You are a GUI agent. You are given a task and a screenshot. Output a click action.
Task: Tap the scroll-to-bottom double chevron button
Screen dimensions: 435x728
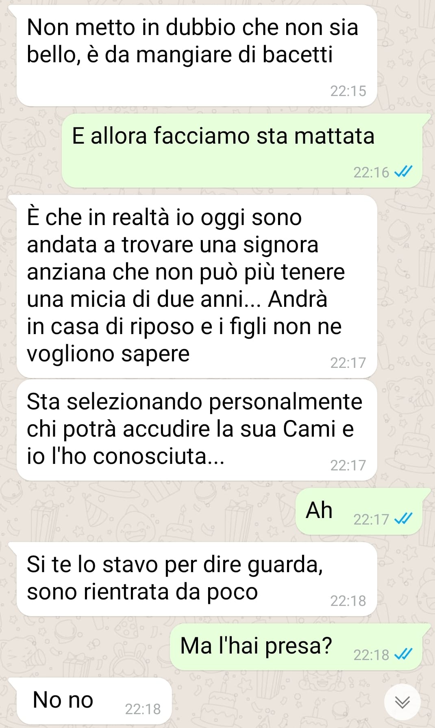coord(402,702)
